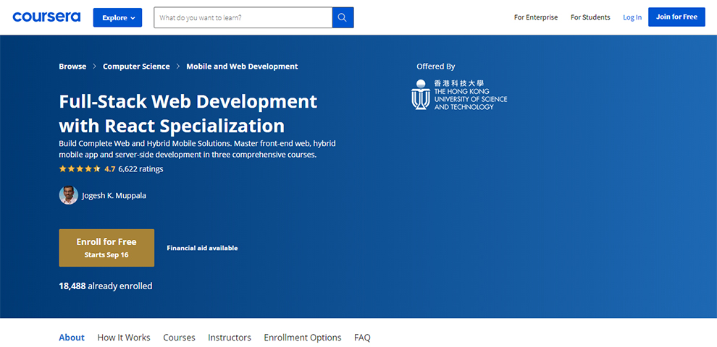
Task: Click the specialization title heading
Action: click(188, 113)
